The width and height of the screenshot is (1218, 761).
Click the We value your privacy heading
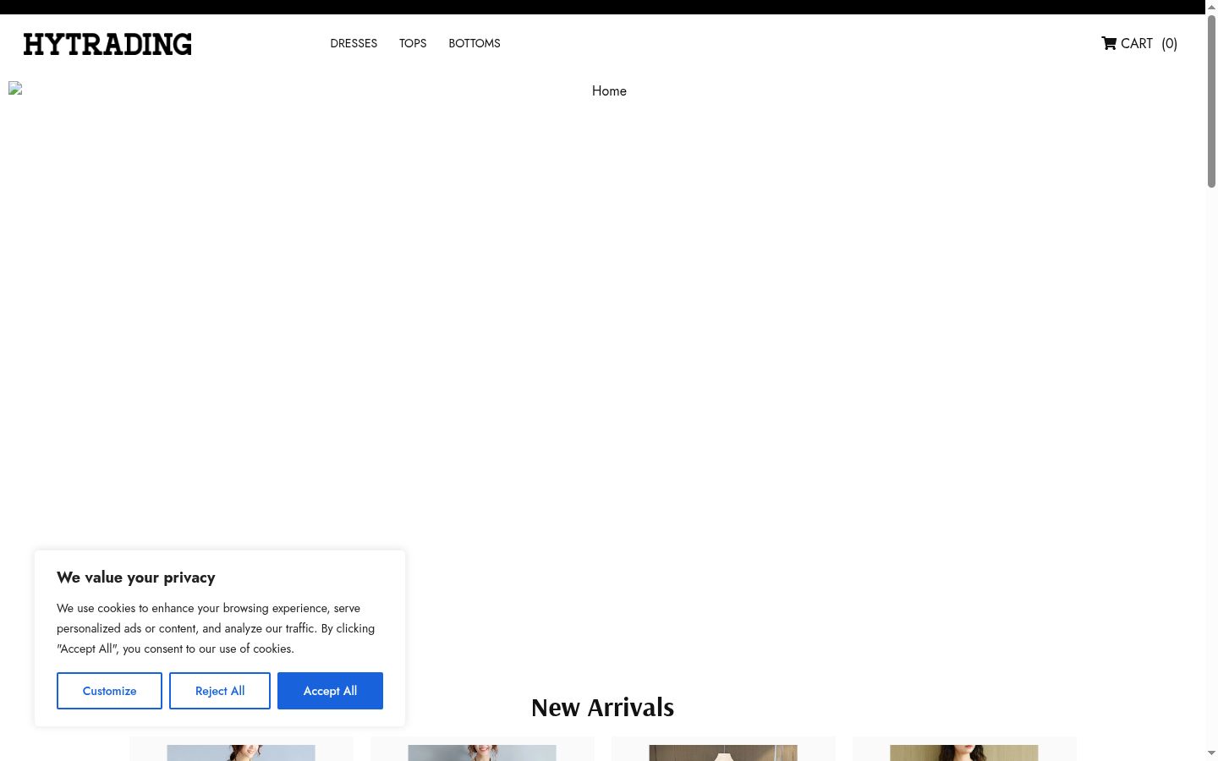coord(136,578)
